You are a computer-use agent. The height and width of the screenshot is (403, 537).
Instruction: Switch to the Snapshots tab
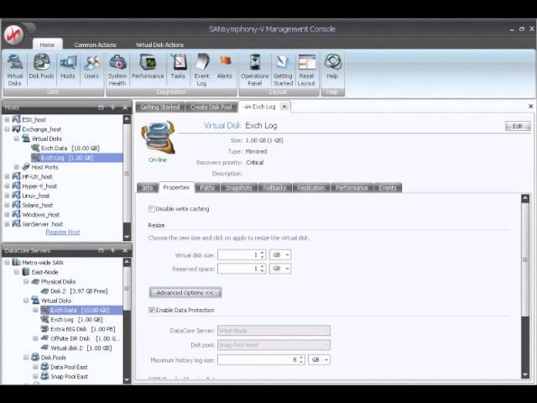238,188
